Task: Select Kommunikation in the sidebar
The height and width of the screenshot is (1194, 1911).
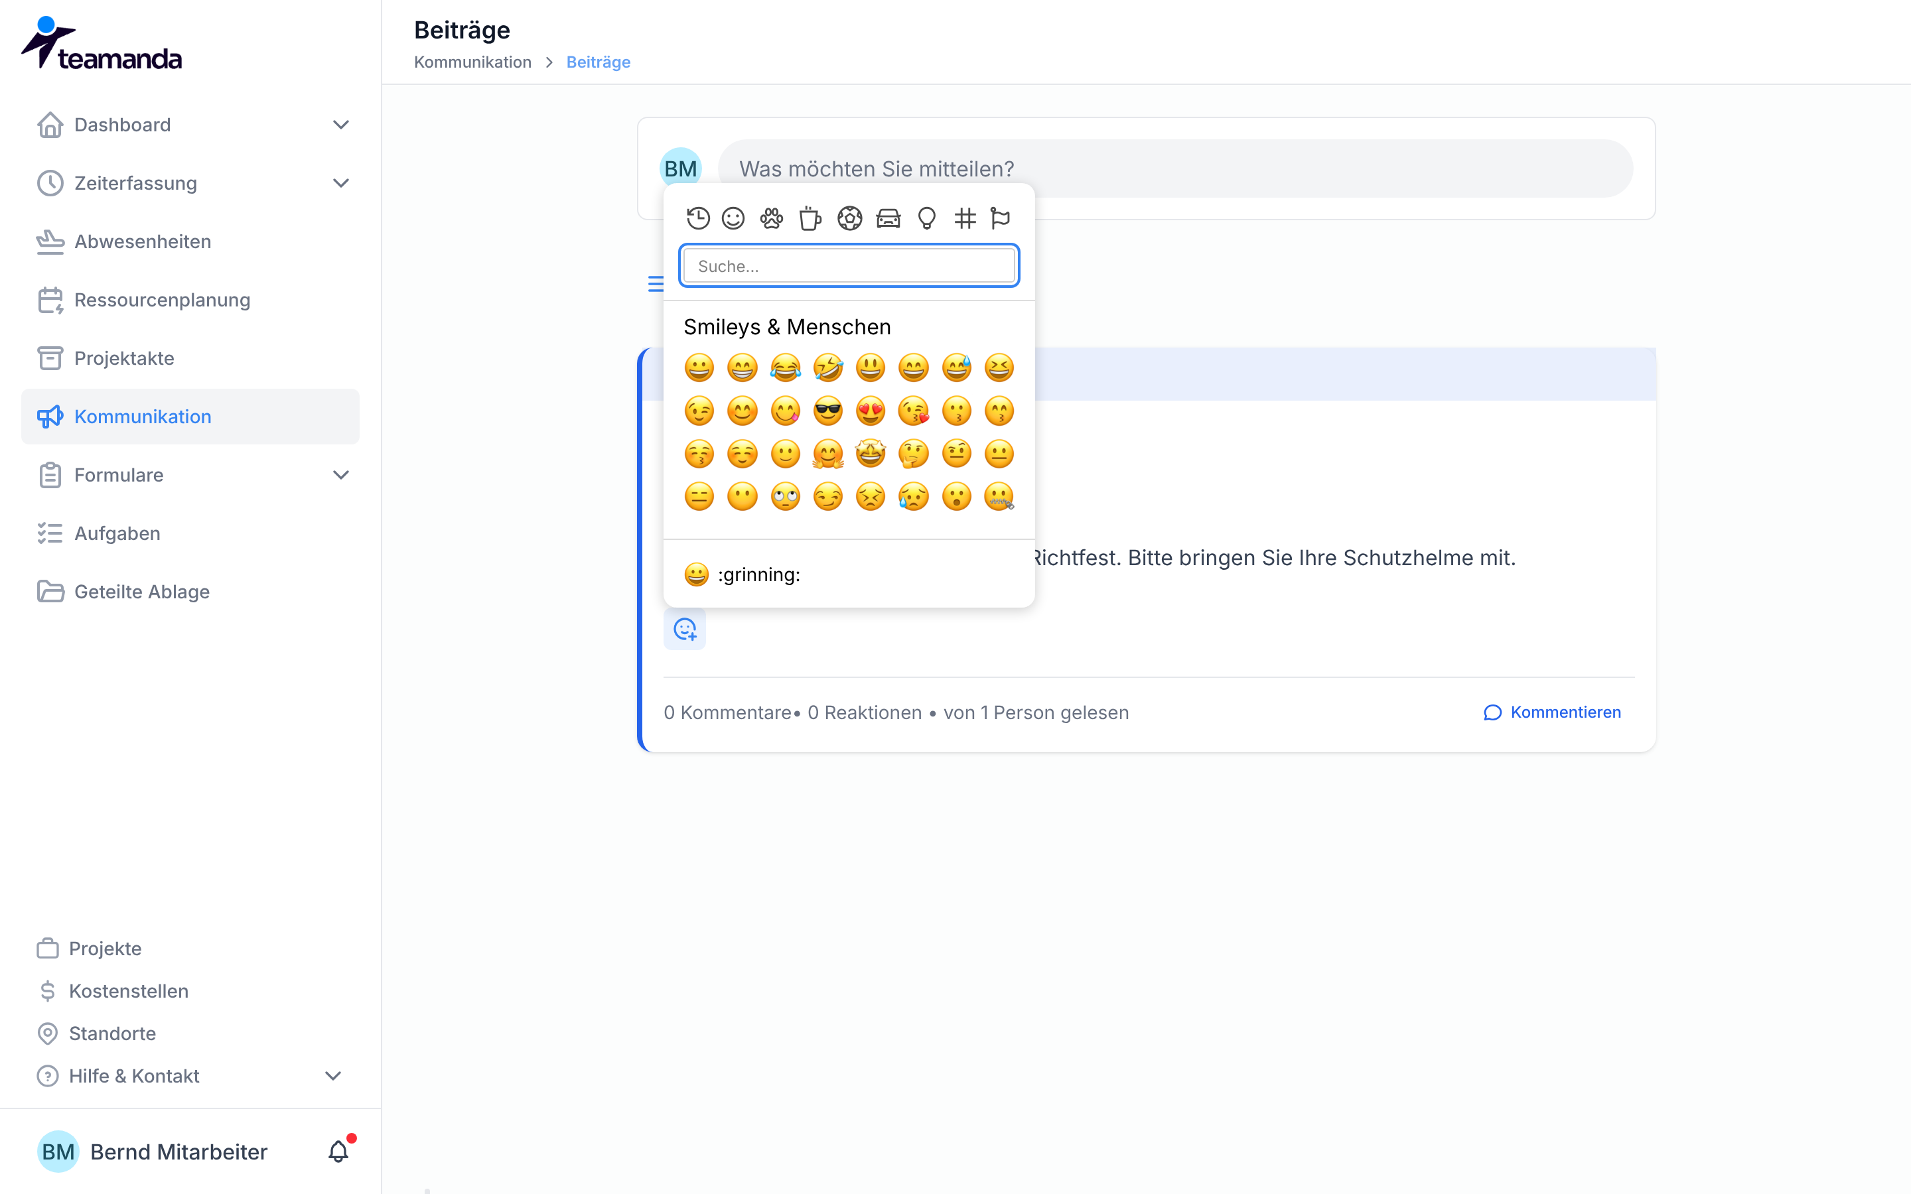Action: [x=190, y=416]
